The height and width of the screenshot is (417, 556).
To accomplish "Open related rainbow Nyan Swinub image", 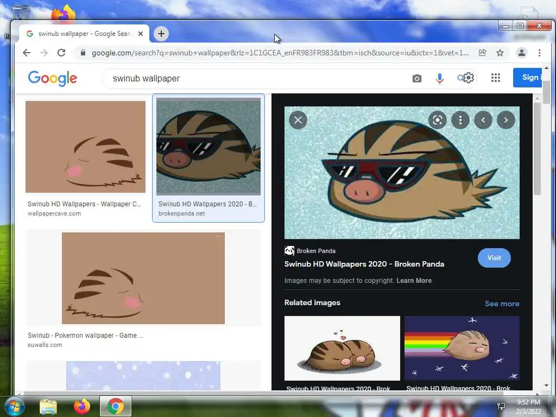I will [462, 348].
